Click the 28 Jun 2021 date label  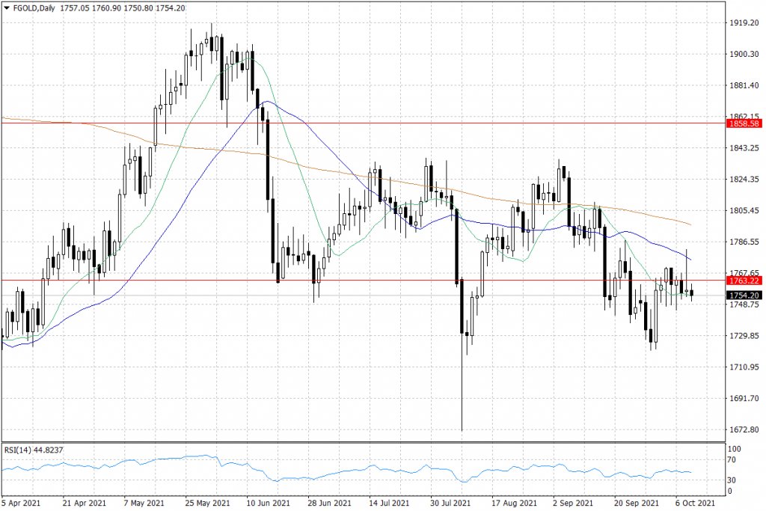[329, 503]
